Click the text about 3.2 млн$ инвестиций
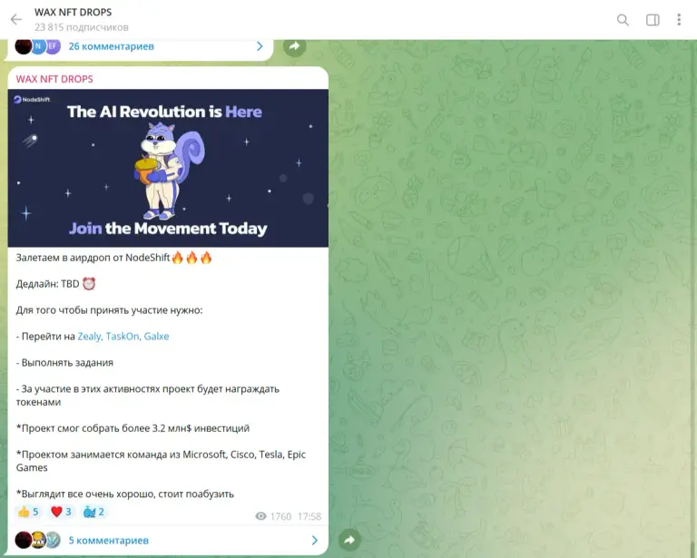697x558 pixels. [133, 428]
